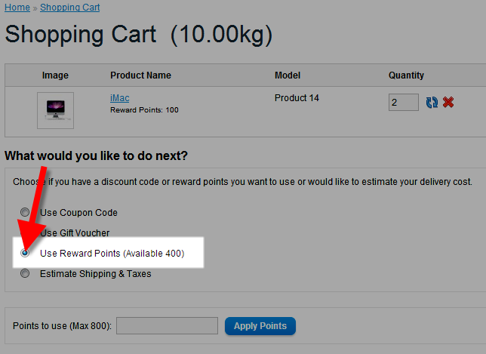The height and width of the screenshot is (354, 486).
Task: Select Estimate Shipping & Taxes radio button
Action: pyautogui.click(x=26, y=274)
